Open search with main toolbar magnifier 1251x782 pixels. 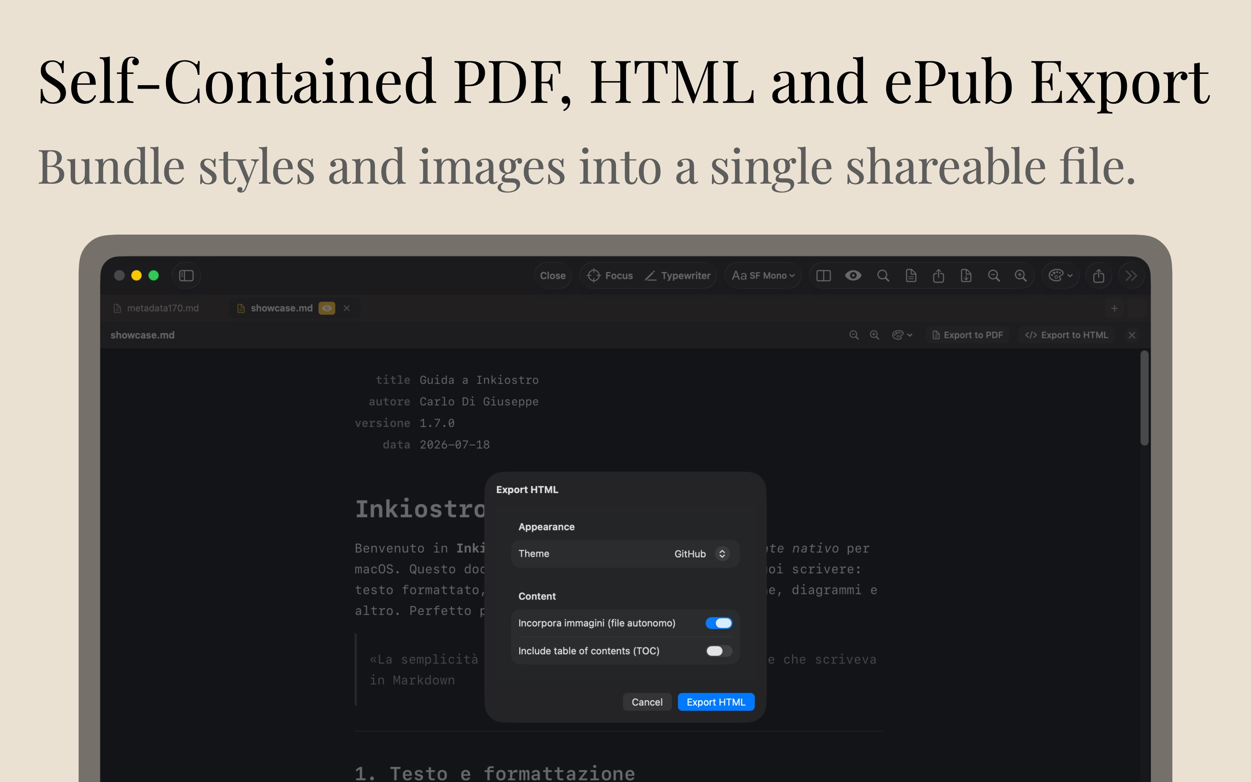click(883, 276)
